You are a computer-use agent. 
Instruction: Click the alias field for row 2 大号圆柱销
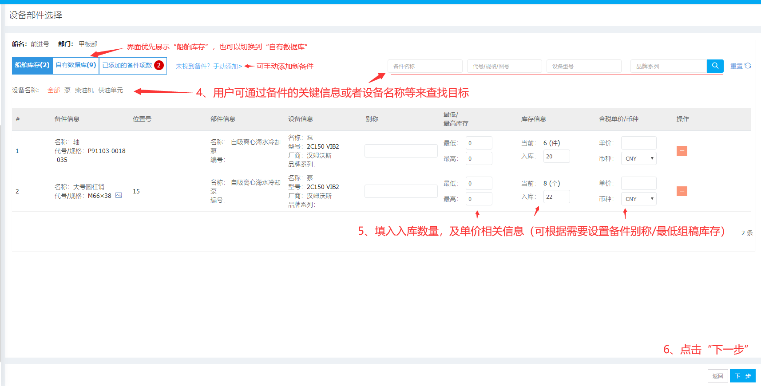click(x=401, y=191)
